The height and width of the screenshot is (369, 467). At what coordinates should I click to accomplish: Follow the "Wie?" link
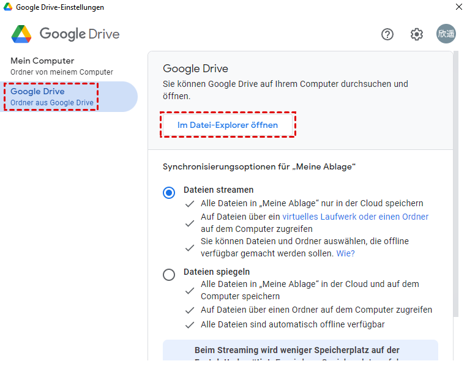click(x=346, y=253)
